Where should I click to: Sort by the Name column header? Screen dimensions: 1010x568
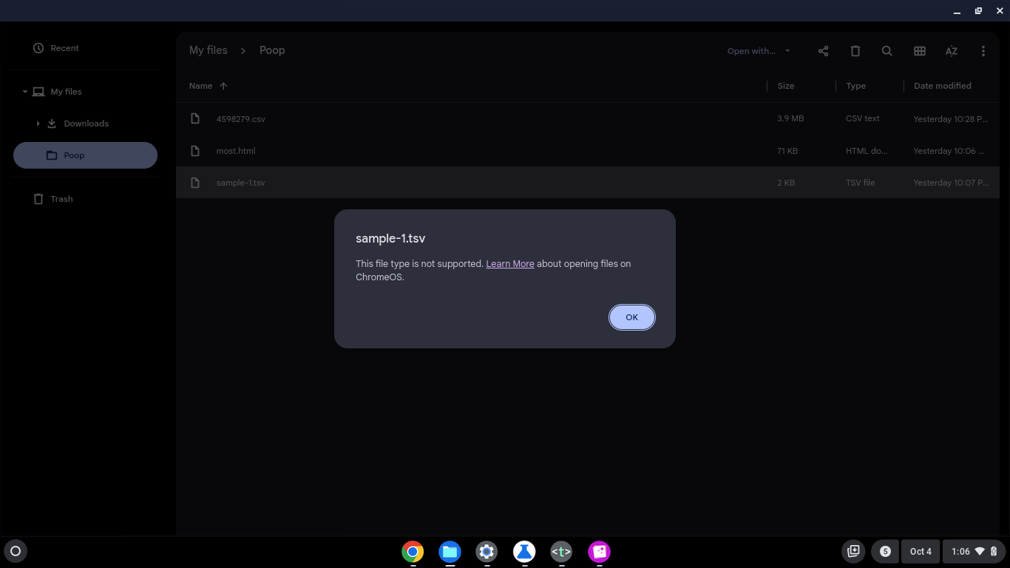(200, 86)
